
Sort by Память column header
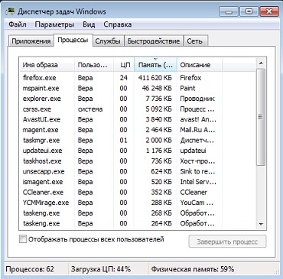point(155,65)
